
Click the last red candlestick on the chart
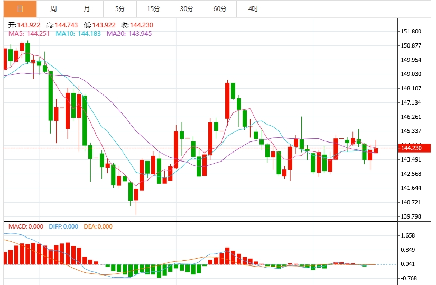click(x=376, y=150)
